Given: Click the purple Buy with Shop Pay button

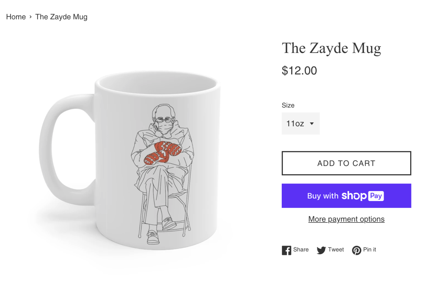Looking at the screenshot, I should coord(346,196).
